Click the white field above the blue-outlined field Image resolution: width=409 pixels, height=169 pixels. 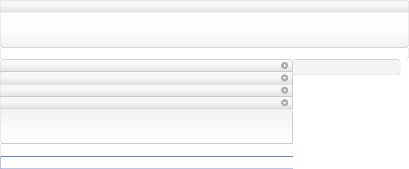146,150
